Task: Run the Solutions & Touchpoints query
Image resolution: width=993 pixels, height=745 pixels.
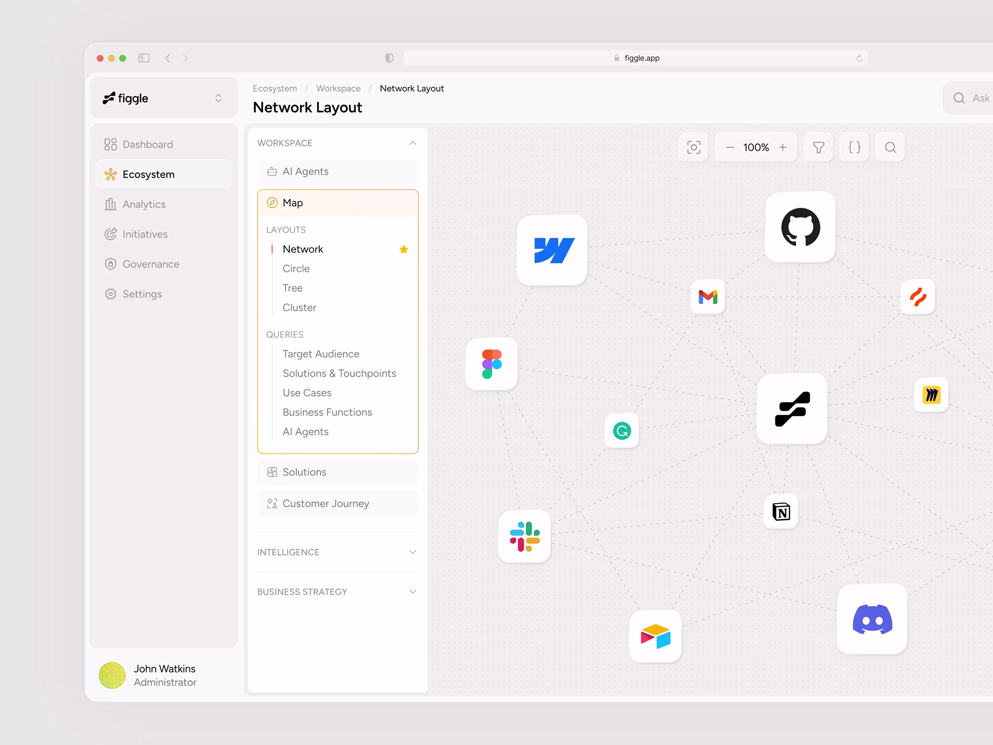Action: pyautogui.click(x=339, y=373)
